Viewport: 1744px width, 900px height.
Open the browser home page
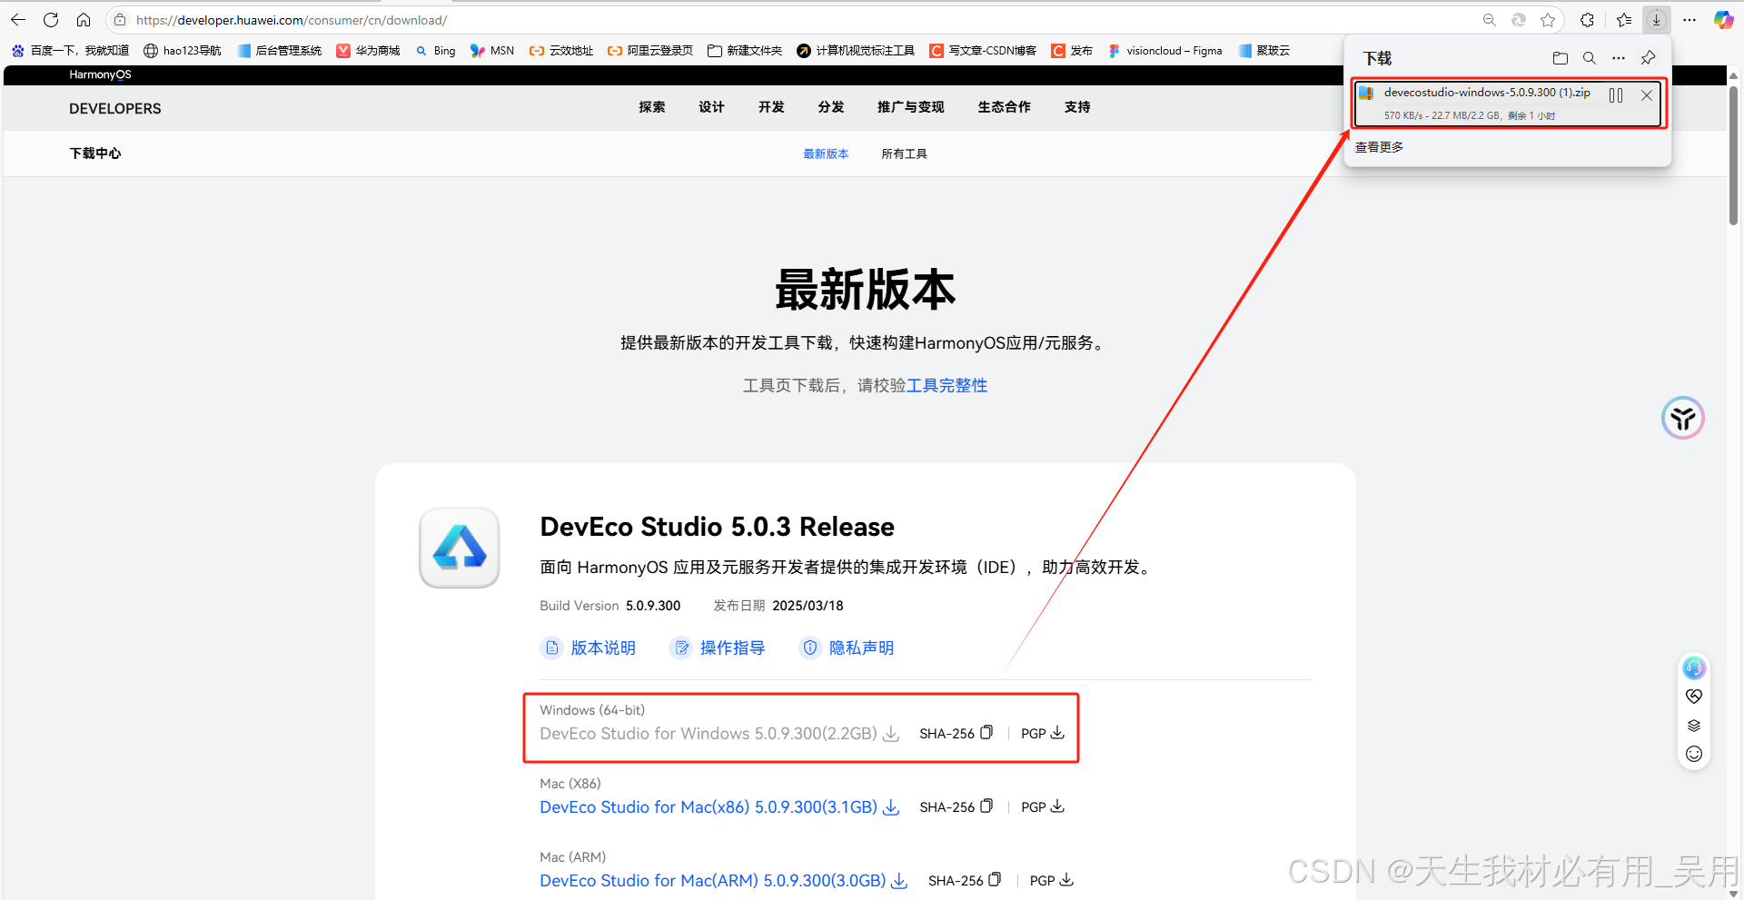click(x=84, y=20)
